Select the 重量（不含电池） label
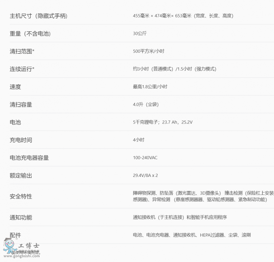This screenshot has height=262, width=274. 30,34
